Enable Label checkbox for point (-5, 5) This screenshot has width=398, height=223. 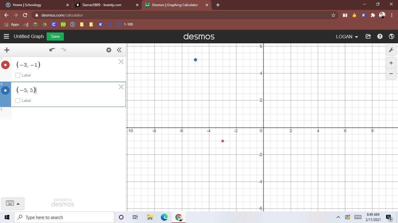click(x=18, y=100)
